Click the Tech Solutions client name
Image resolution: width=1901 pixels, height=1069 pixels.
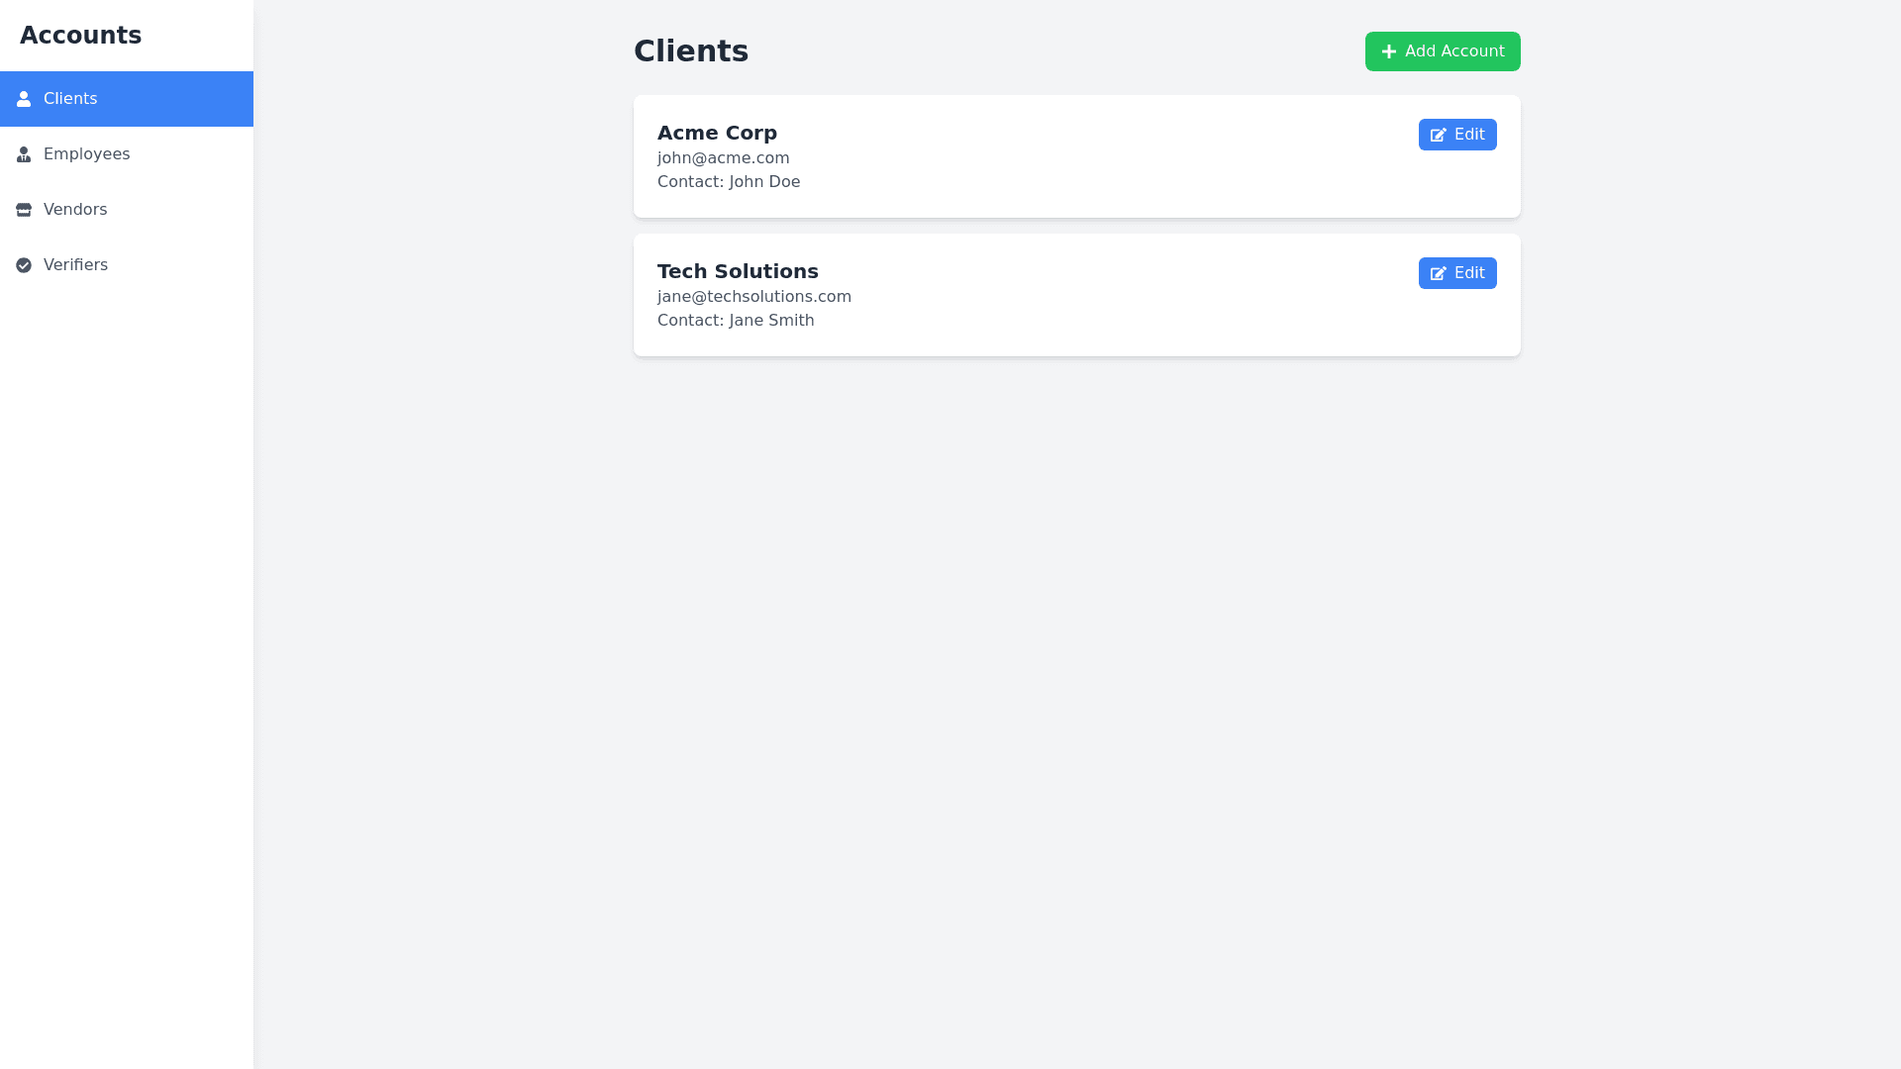coord(738,271)
